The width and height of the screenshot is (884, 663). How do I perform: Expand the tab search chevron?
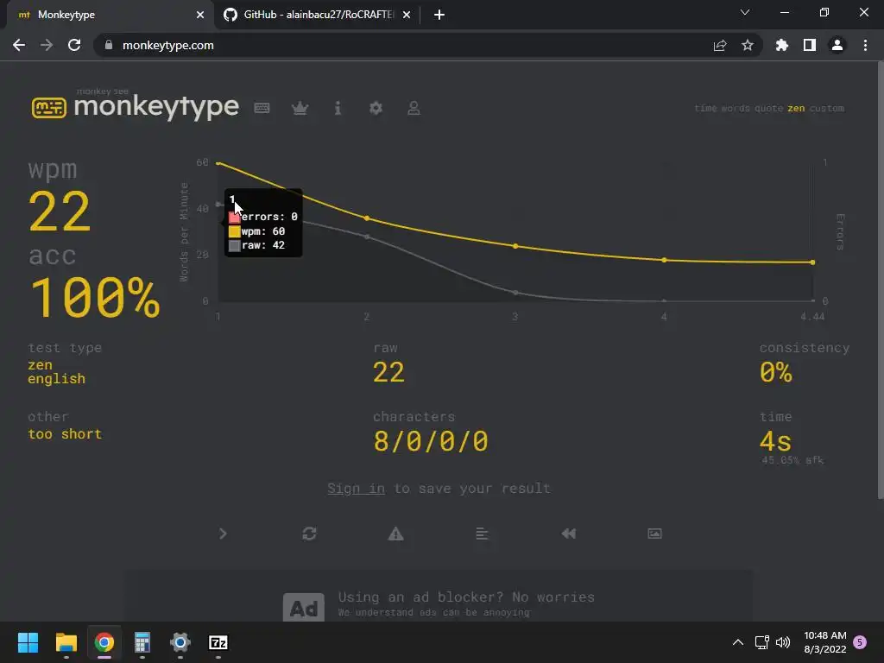(745, 12)
